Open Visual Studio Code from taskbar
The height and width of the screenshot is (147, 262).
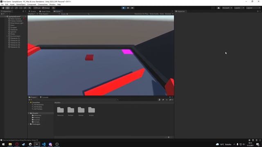click(44, 144)
